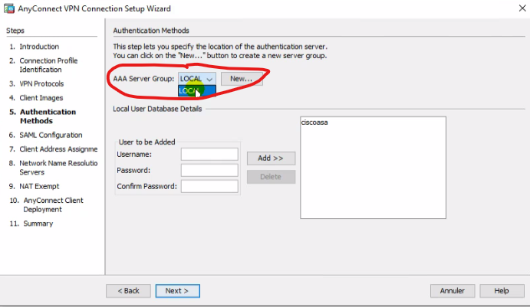
Task: Focus the Username input field
Action: coord(209,155)
